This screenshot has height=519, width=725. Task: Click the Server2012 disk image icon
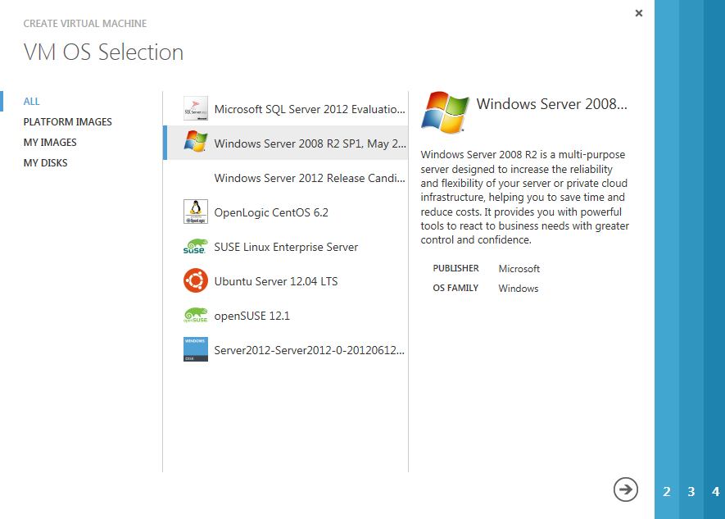[x=196, y=349]
